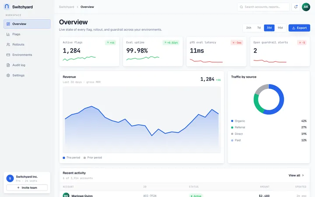This screenshot has height=197, width=315.
Task: Go to Rollouts in the sidebar
Action: click(x=27, y=44)
